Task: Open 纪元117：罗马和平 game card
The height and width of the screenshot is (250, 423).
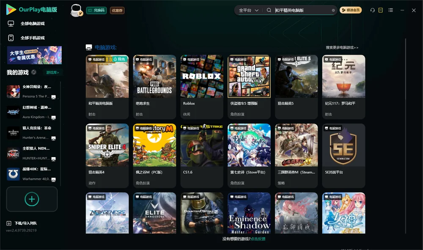Action: point(343,87)
